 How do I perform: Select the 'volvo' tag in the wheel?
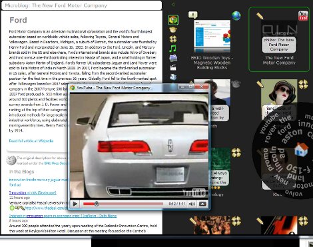tap(294, 192)
